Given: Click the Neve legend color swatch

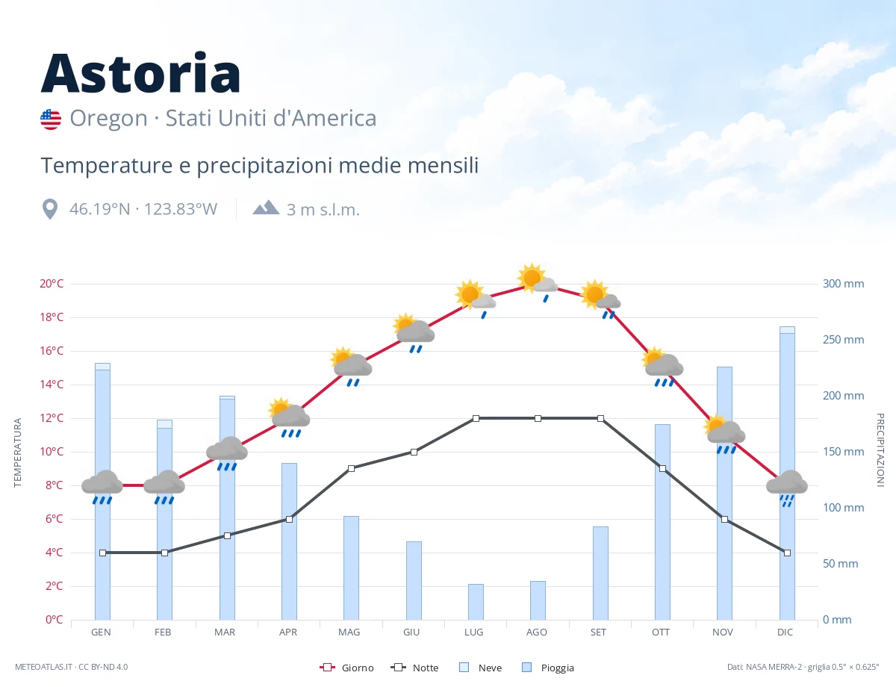Looking at the screenshot, I should pos(464,668).
